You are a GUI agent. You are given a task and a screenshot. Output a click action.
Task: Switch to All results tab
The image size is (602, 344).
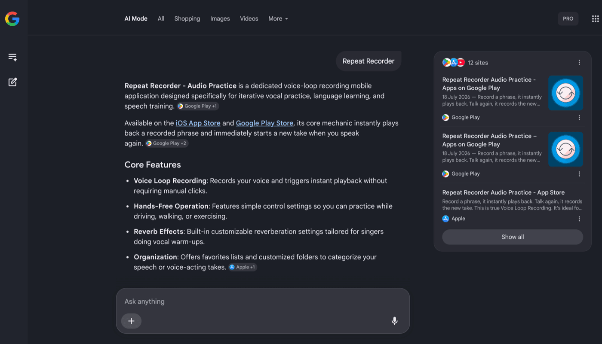pos(161,19)
